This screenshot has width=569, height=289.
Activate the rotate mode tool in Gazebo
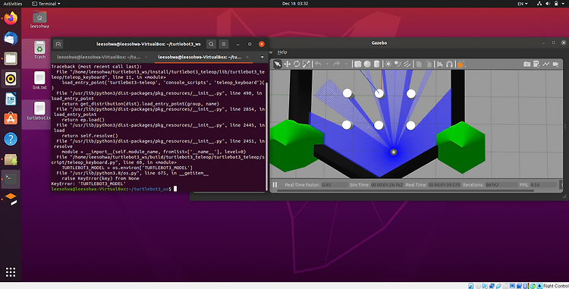click(x=297, y=64)
